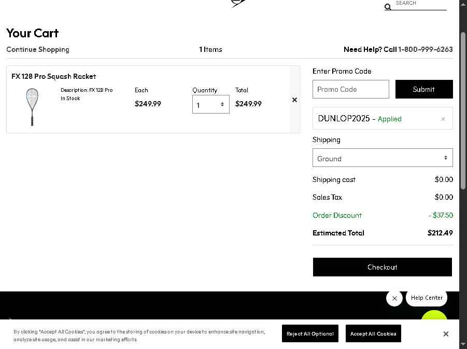Click the FX 128 Pro Squash Racket title
The height and width of the screenshot is (349, 467).
coord(53,76)
